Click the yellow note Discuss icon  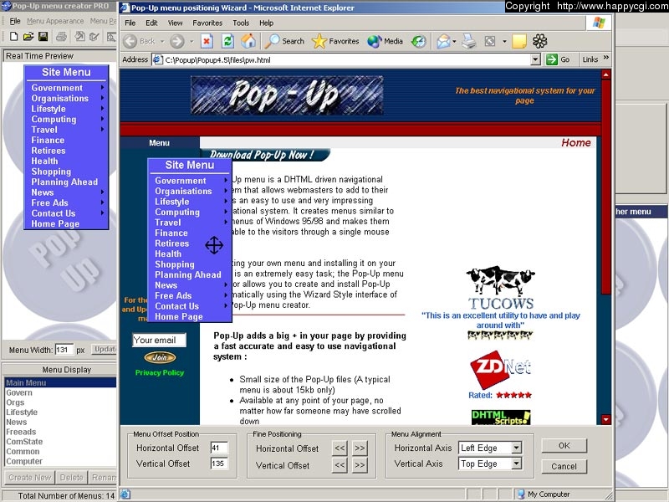click(x=518, y=41)
